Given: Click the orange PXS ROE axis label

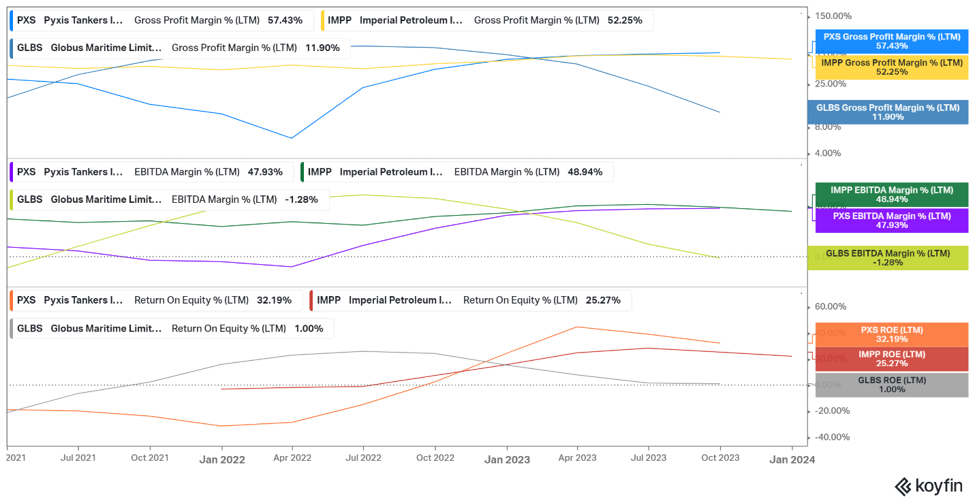Looking at the screenshot, I should pyautogui.click(x=891, y=334).
